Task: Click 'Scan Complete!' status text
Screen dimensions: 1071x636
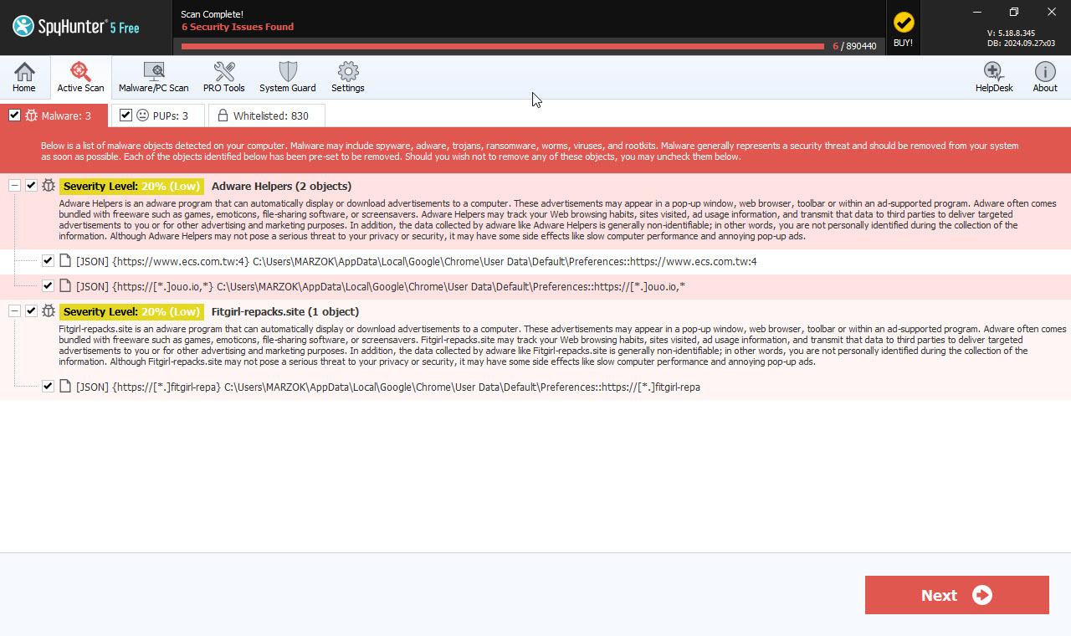Action: point(213,14)
